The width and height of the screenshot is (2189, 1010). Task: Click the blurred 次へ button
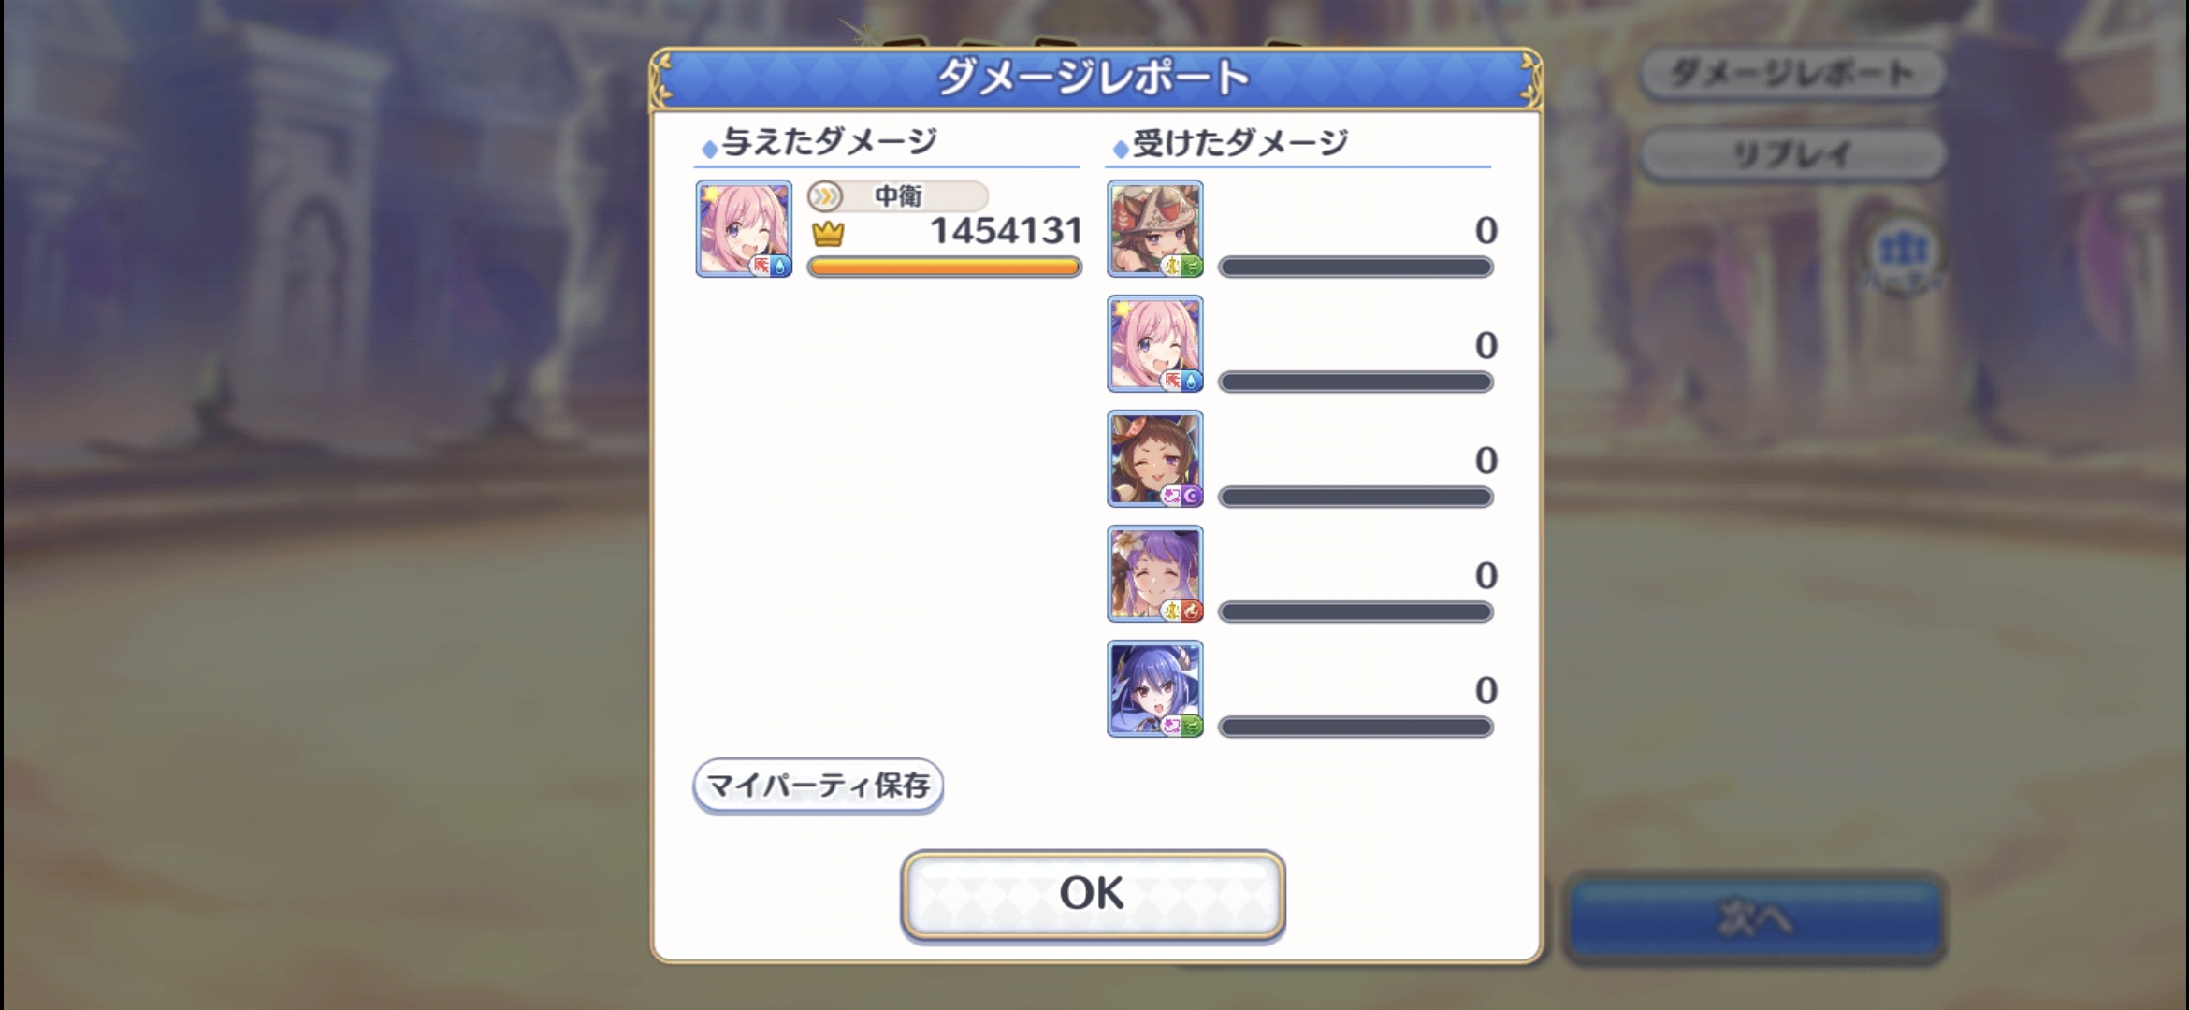pos(1754,918)
